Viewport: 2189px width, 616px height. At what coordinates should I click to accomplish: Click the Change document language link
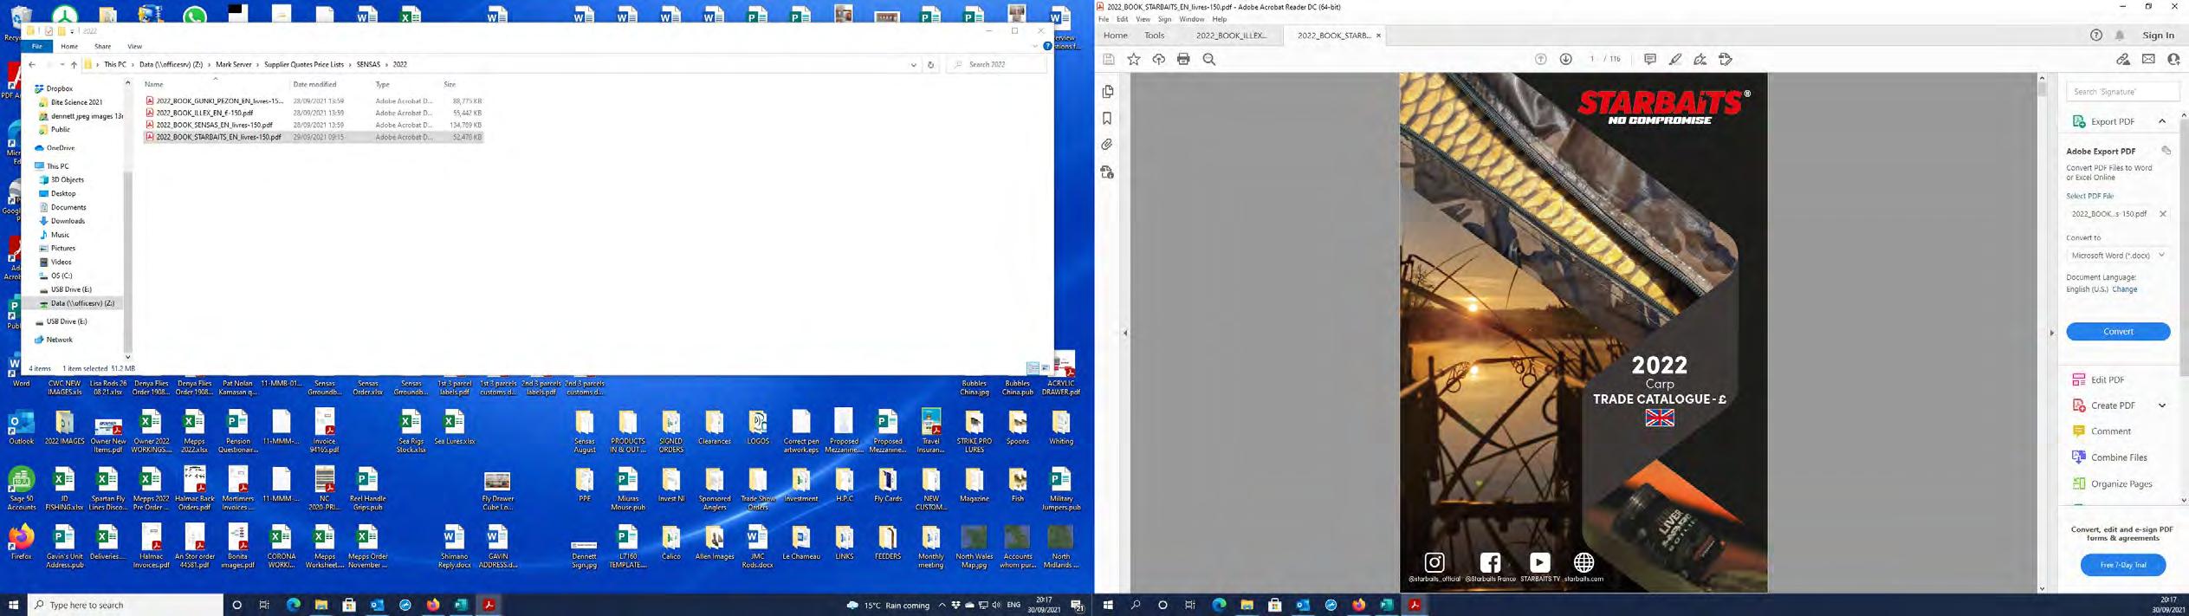2124,289
